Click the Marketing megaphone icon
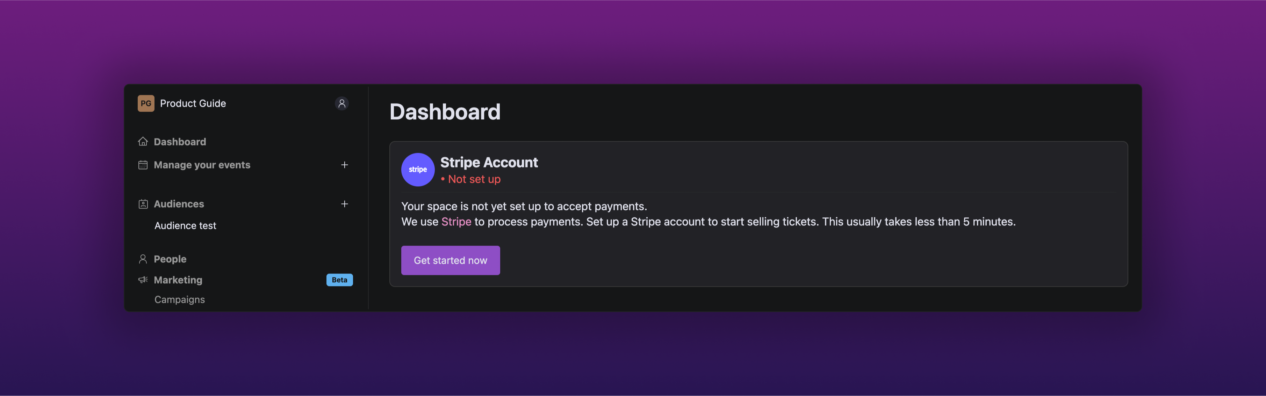Viewport: 1266px width, 396px height. (x=143, y=280)
